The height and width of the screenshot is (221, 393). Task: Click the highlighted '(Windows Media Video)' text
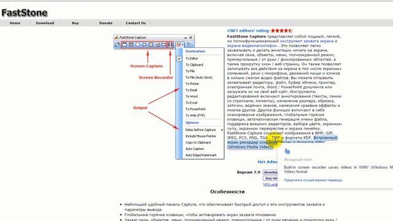(249, 147)
